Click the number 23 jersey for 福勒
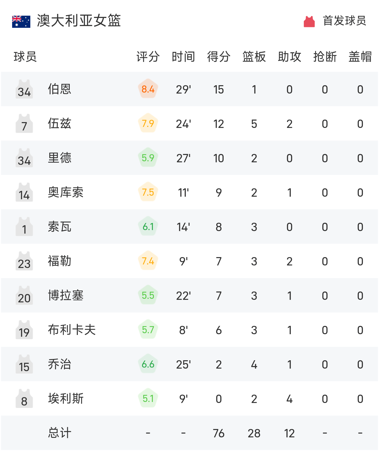This screenshot has height=451, width=379. click(x=24, y=261)
